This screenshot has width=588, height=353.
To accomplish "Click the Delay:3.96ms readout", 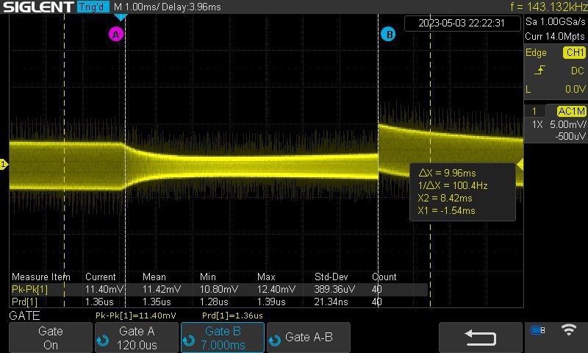I will tap(191, 7).
